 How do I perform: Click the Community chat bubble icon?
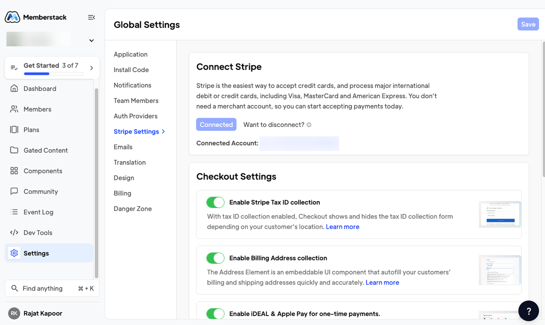pos(14,191)
